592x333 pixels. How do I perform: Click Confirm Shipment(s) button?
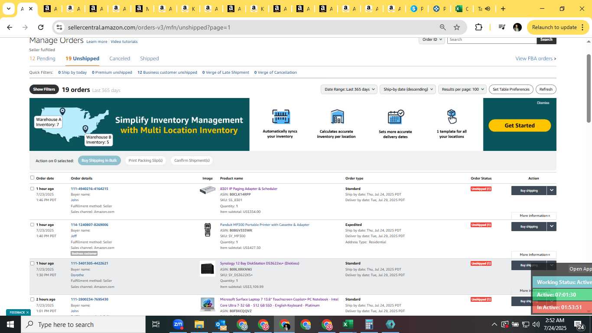coord(192,160)
